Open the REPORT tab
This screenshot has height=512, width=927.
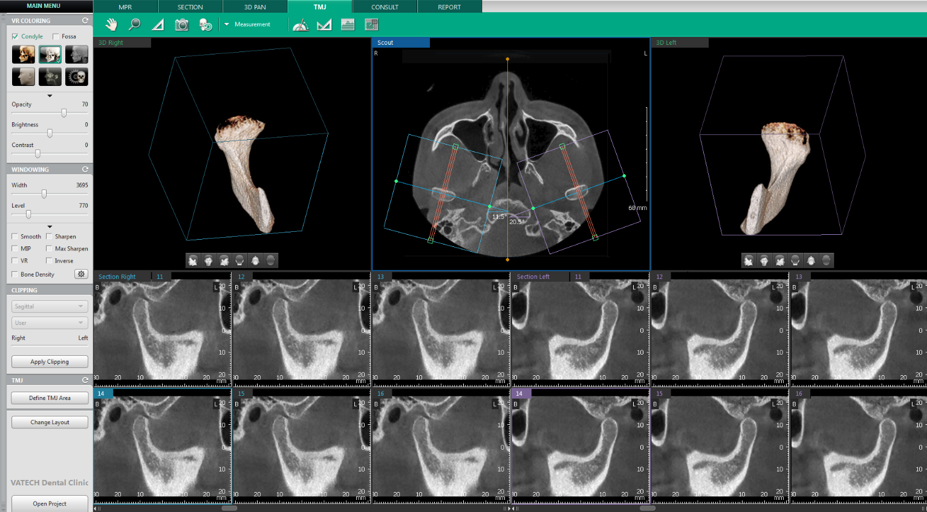[449, 7]
